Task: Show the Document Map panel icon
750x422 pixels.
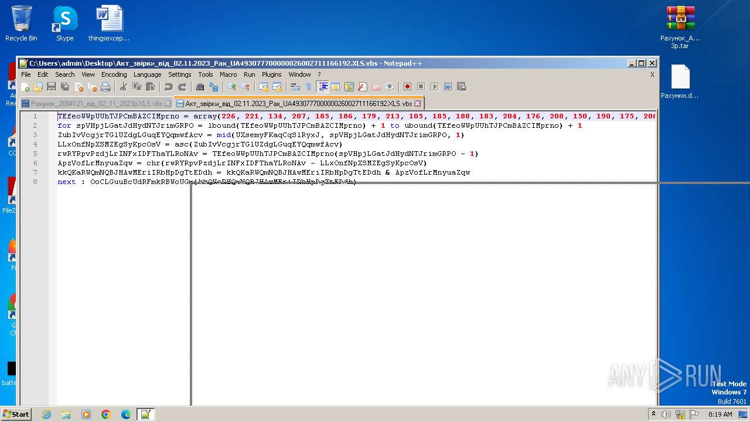Action: pos(349,87)
